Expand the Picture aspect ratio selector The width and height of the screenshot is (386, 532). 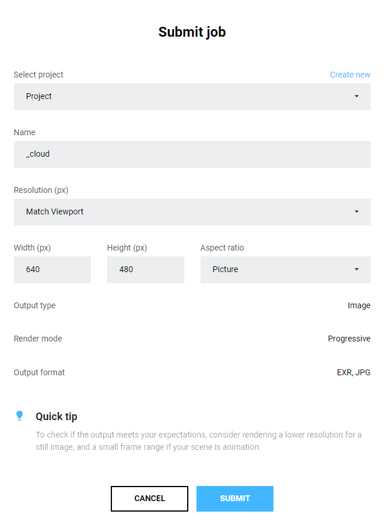(356, 270)
